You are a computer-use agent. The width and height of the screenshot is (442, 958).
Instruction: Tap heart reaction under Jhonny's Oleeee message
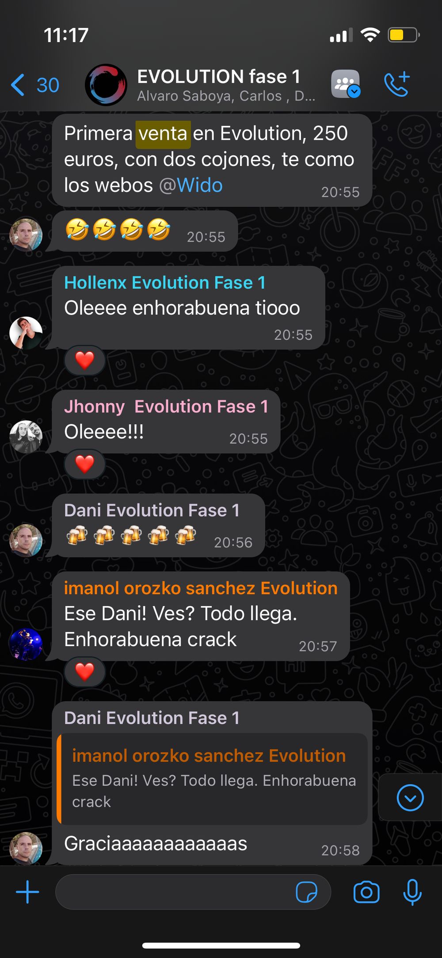[x=84, y=464]
